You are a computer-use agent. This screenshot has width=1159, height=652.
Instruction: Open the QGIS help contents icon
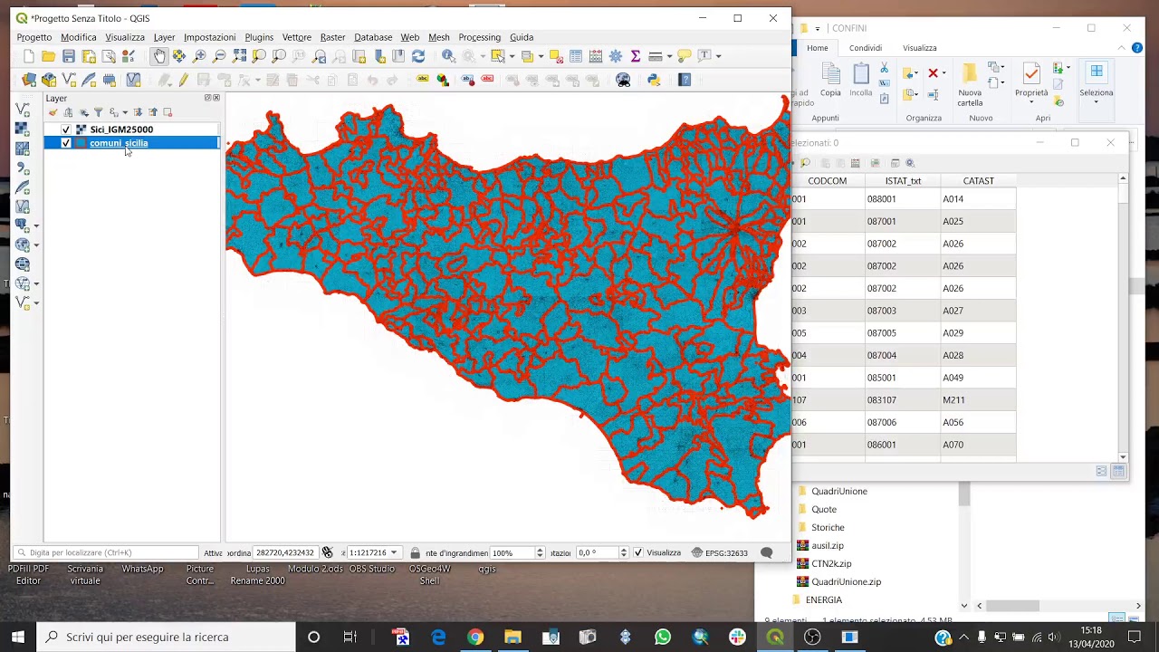tap(685, 80)
